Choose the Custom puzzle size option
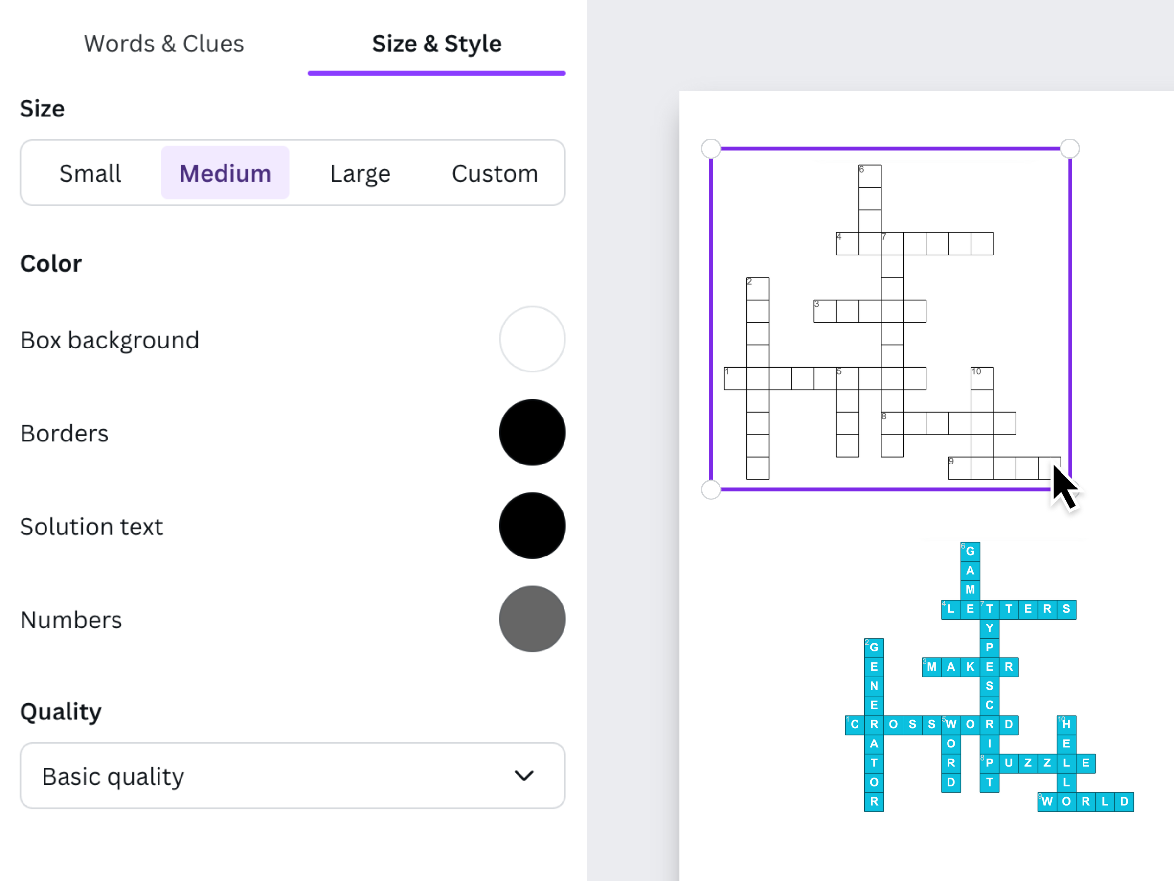This screenshot has width=1174, height=881. click(494, 173)
